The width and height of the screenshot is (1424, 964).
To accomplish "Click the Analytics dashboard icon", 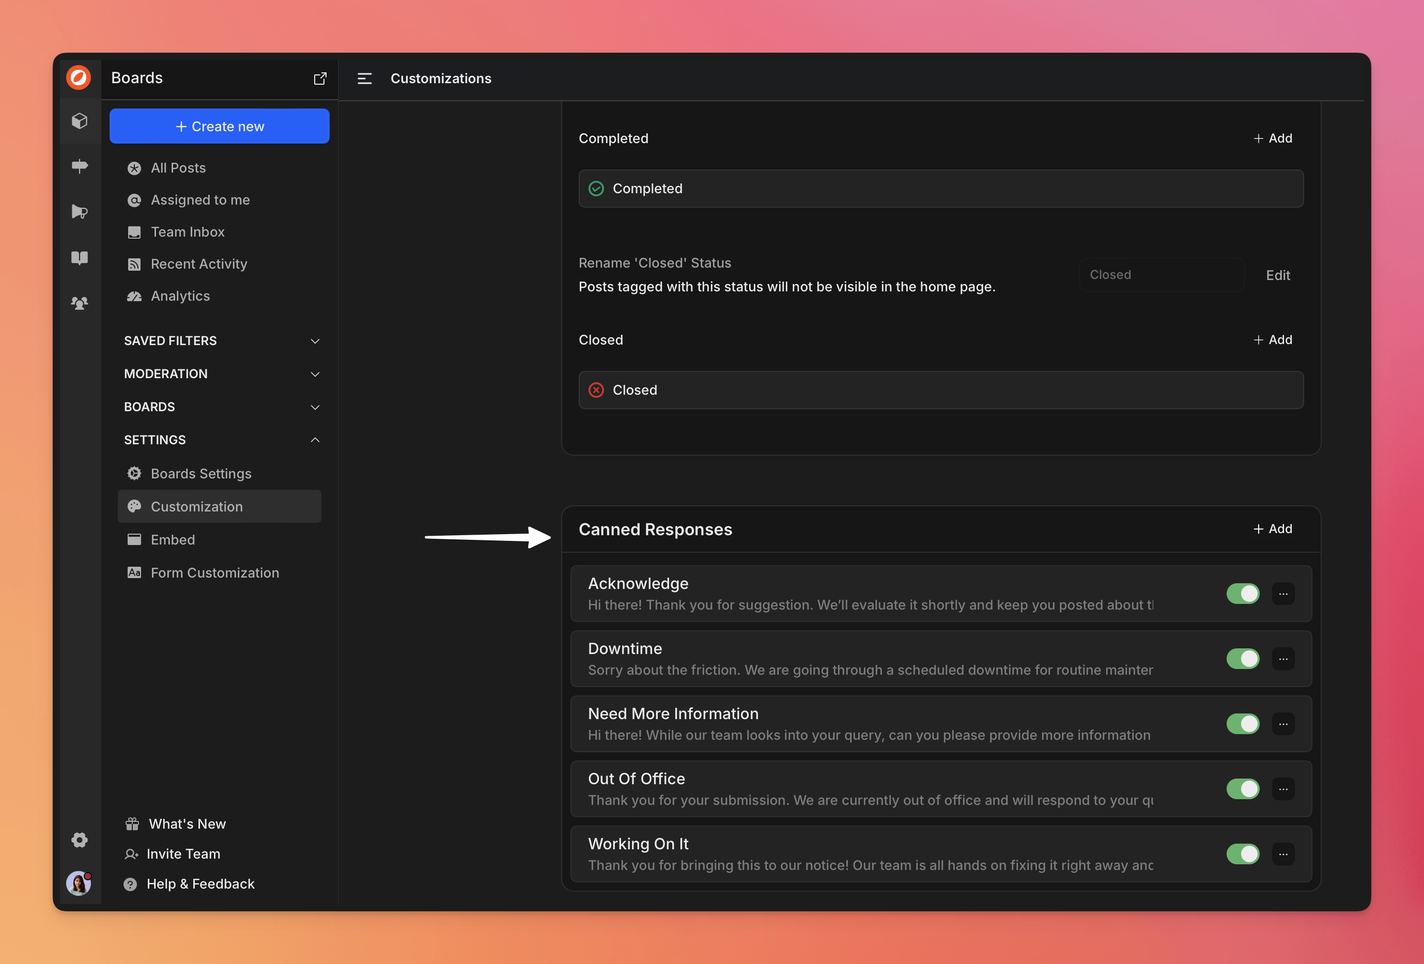I will (x=134, y=296).
